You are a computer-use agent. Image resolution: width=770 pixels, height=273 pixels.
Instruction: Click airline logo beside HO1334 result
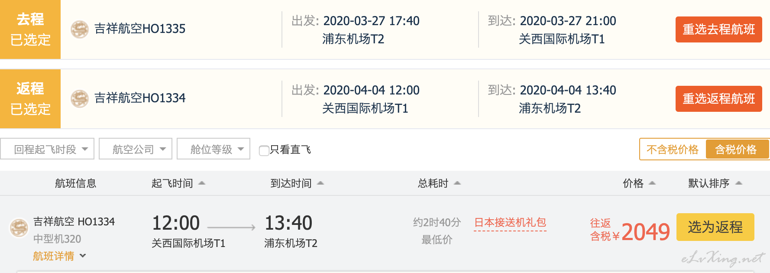(19, 228)
